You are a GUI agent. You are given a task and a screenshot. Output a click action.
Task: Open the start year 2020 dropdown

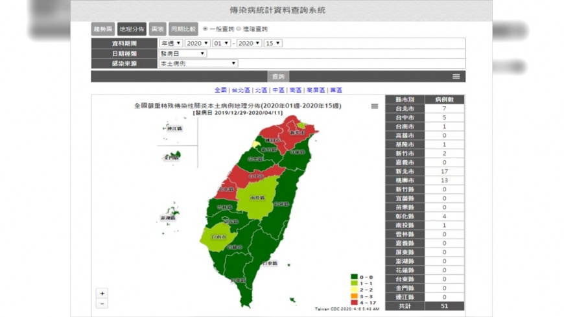click(198, 43)
